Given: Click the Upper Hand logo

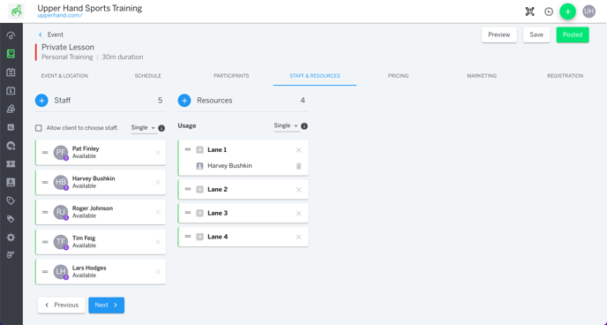Looking at the screenshot, I should tap(16, 11).
